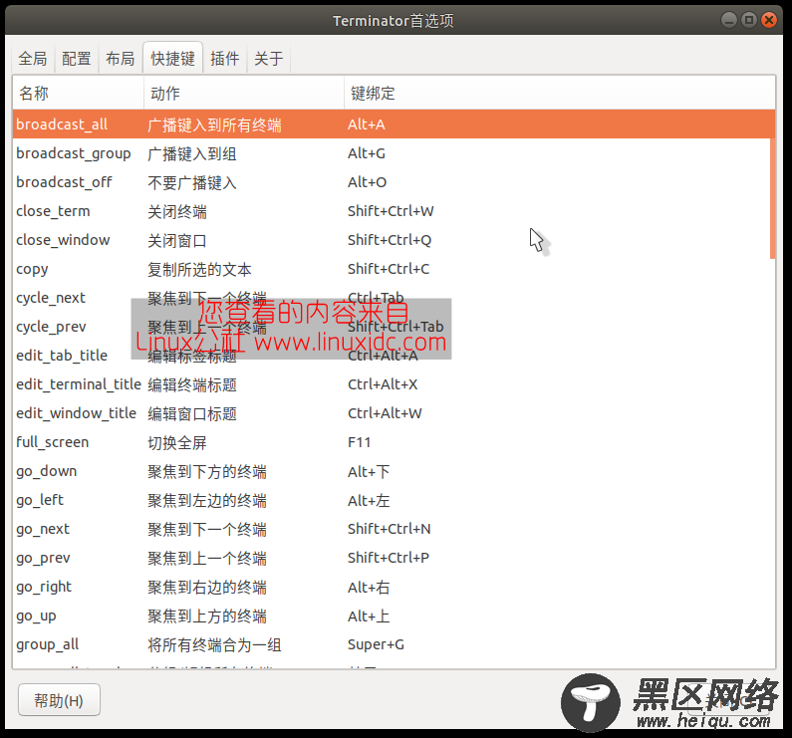Image resolution: width=792 pixels, height=738 pixels.
Task: Click the Shift+Ctrl+C key binding
Action: (389, 269)
